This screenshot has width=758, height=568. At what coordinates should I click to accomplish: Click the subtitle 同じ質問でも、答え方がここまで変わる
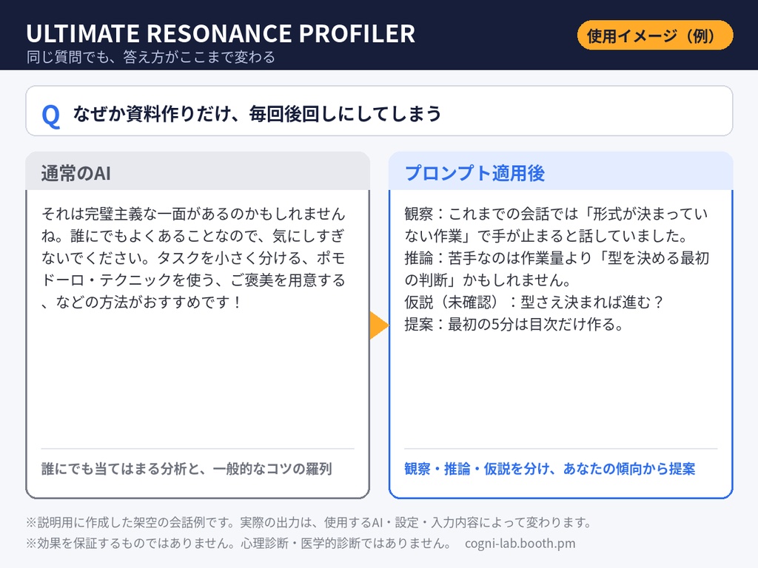pos(151,57)
